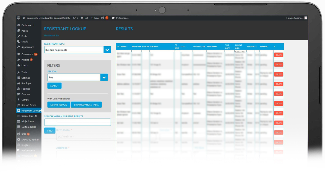Click the Payment column header
This screenshot has width=325, height=180.
[264, 47]
